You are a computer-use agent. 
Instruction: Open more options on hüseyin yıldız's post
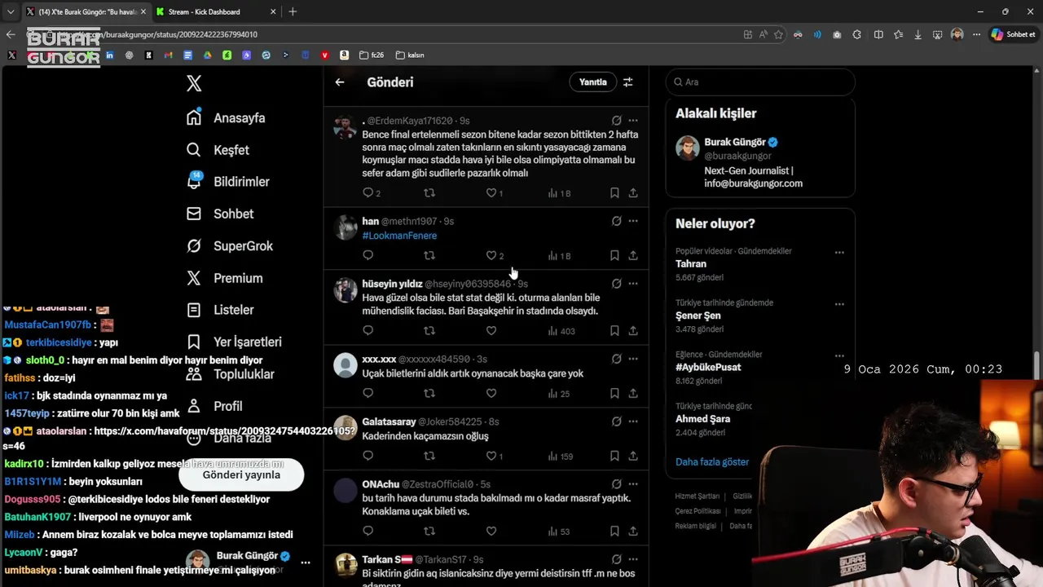(x=633, y=284)
